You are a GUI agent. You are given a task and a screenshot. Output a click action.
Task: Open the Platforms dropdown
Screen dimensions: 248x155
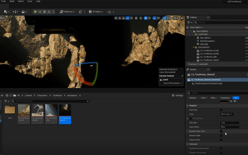click(x=67, y=12)
